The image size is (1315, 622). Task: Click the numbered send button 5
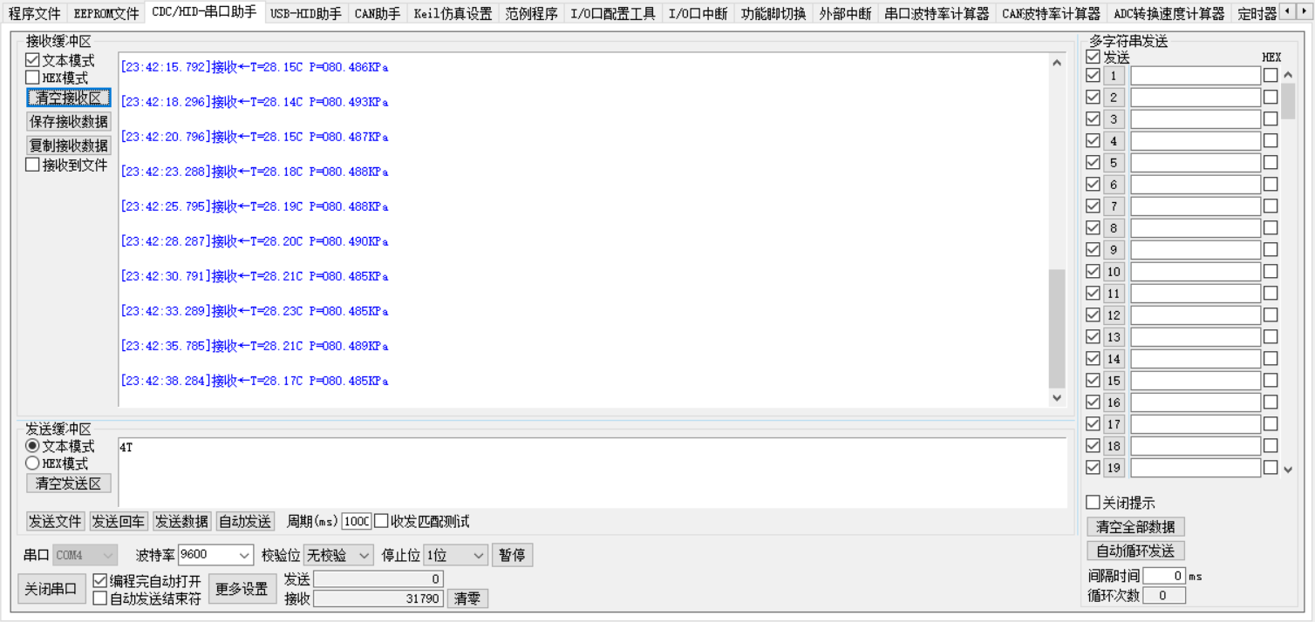(1114, 163)
